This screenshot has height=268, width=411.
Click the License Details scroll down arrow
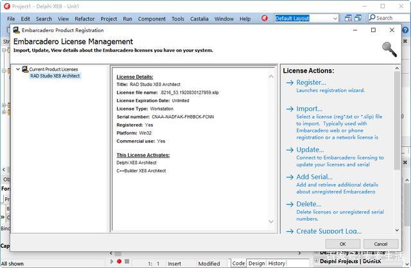point(271,222)
